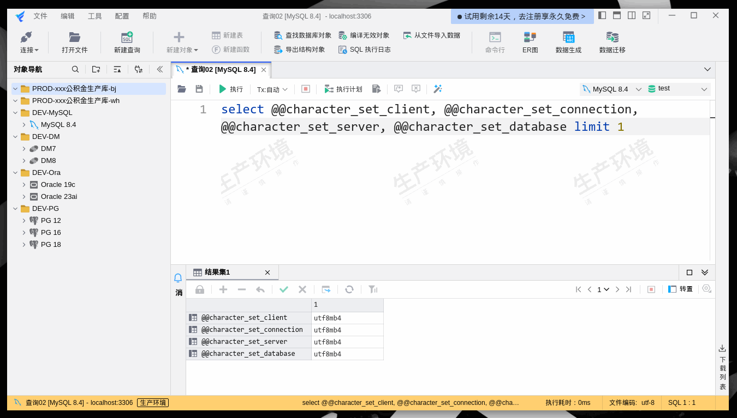Toggle the left sidebar layout icon in title bar
This screenshot has height=418, width=737.
click(602, 15)
